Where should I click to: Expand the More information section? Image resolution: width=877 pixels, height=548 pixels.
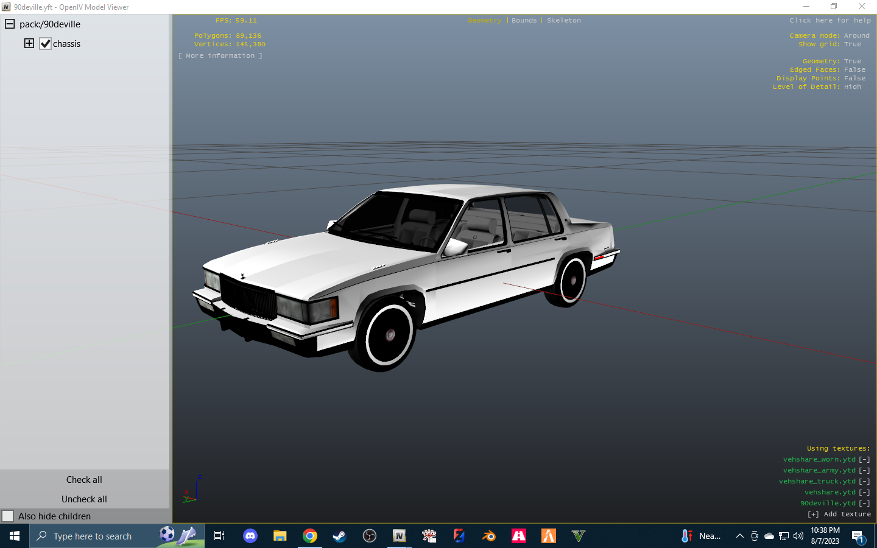pos(220,56)
